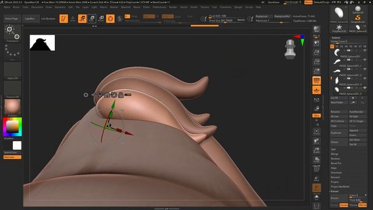Open the brush selector icon on left shelf
The width and height of the screenshot is (373, 210).
pos(12,33)
